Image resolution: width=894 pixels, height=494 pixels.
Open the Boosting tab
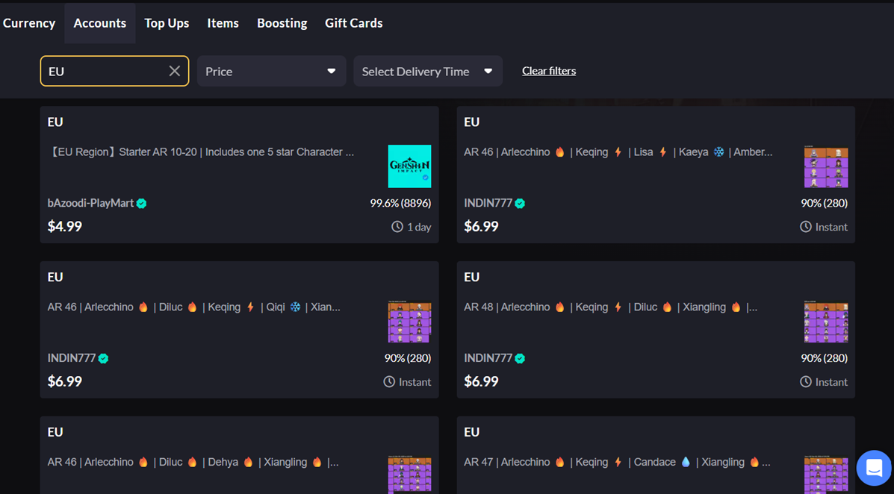point(282,23)
